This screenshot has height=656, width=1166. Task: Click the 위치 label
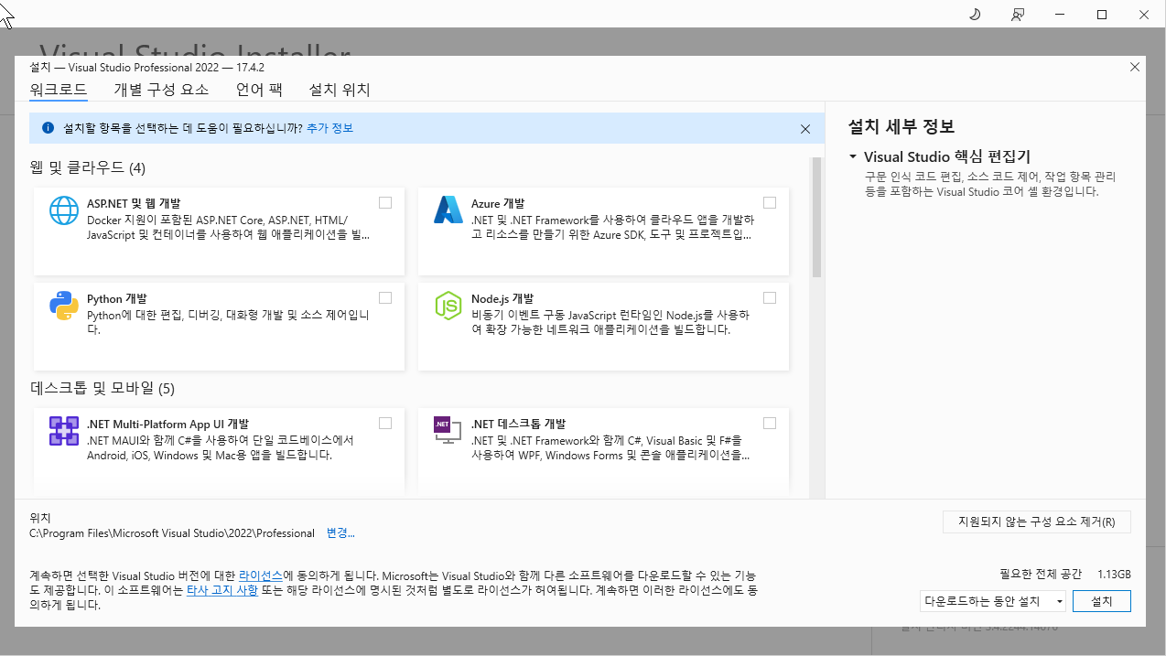click(x=40, y=517)
